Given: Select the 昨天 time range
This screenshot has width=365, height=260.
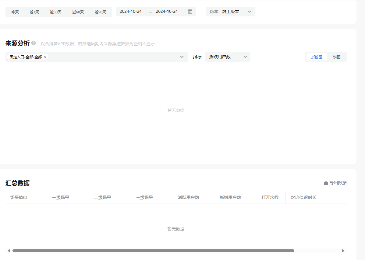Looking at the screenshot, I should (x=15, y=12).
